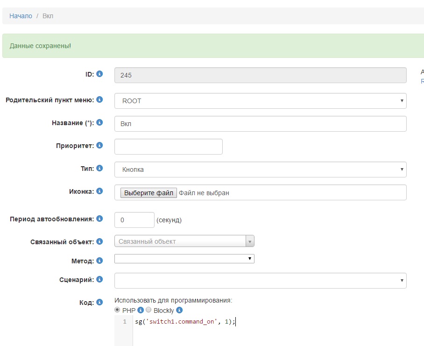This screenshot has height=346, width=424.
Task: Click info icon beside Родительский пункт меню
Action: click(x=99, y=99)
